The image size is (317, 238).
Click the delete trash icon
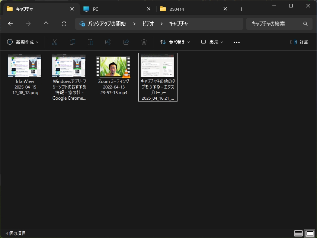144,42
